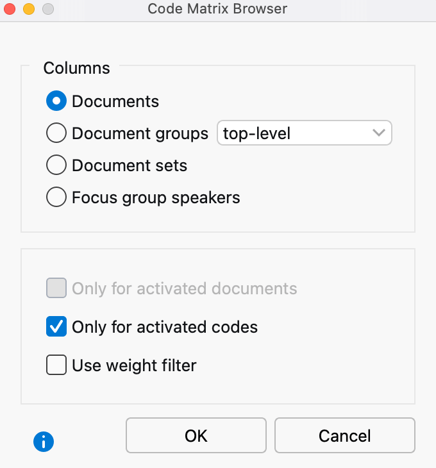Minimize the window using the yellow button
The width and height of the screenshot is (436, 468).
tap(29, 9)
